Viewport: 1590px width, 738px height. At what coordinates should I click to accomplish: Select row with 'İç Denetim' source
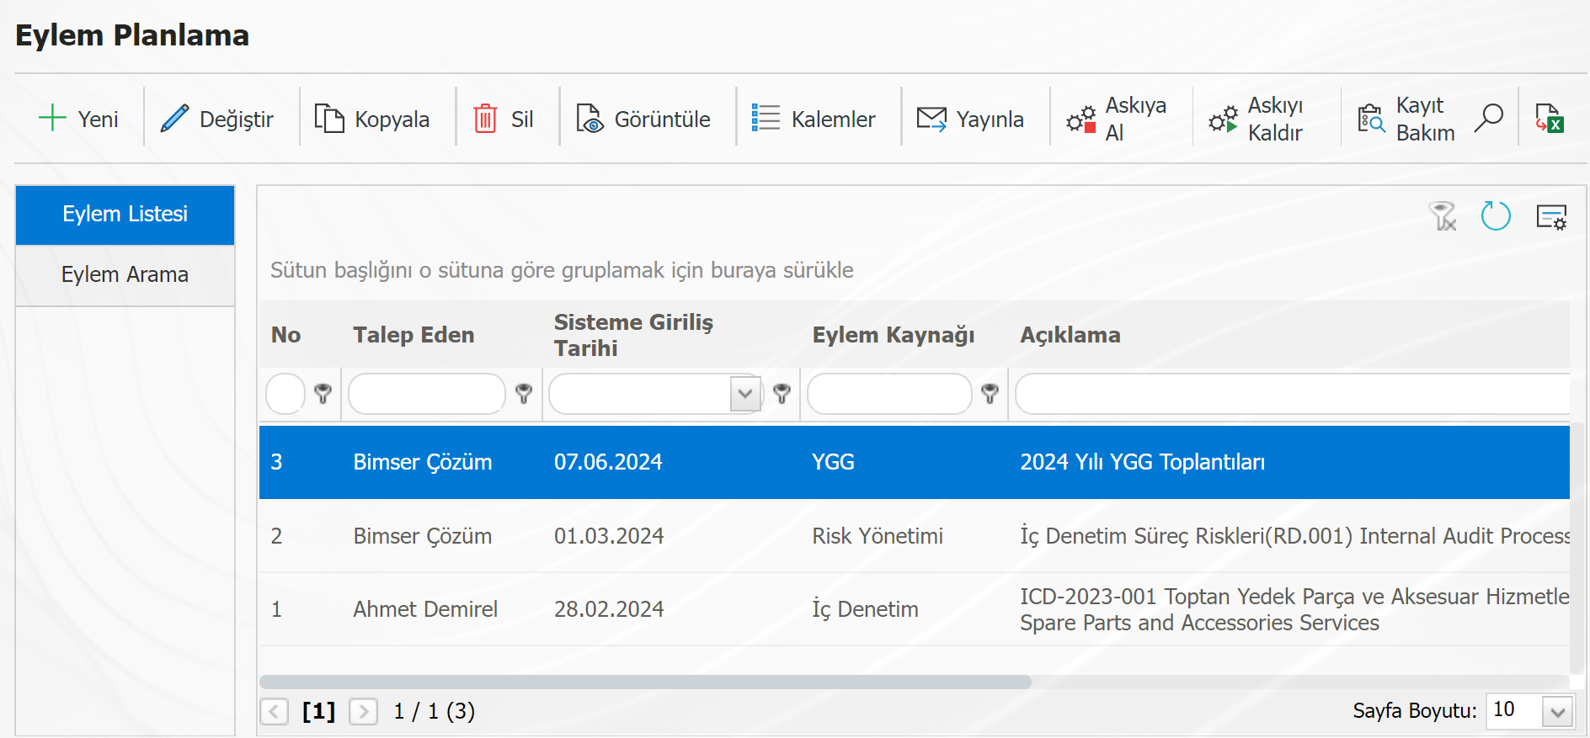tap(915, 609)
